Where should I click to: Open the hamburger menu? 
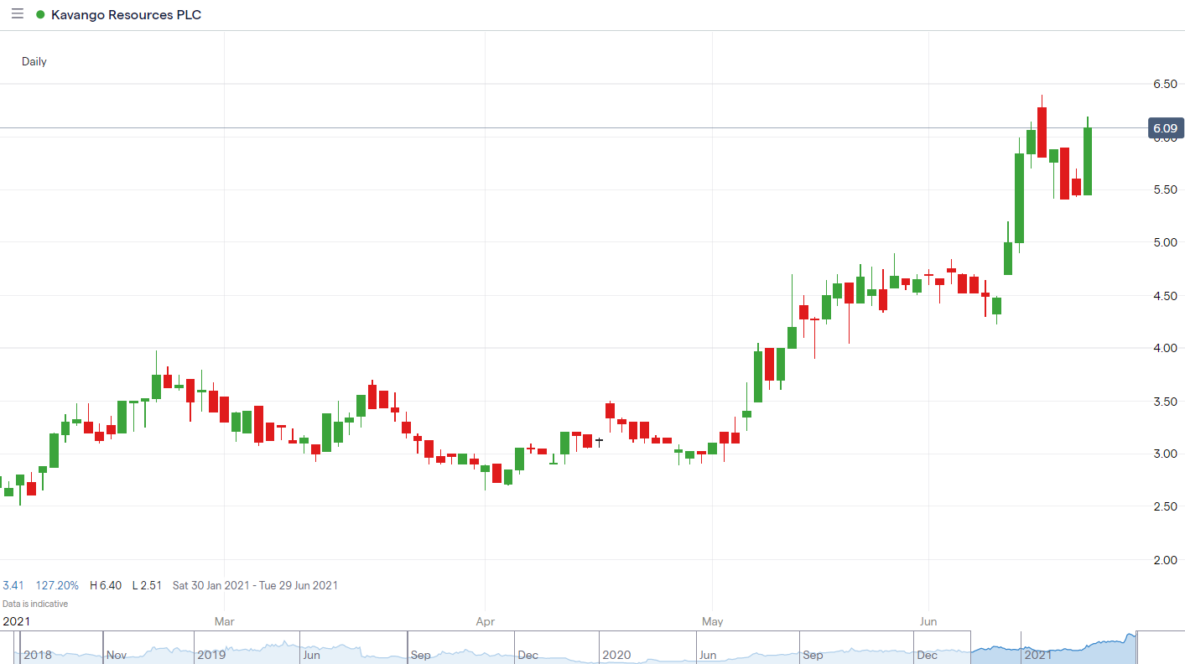(17, 15)
